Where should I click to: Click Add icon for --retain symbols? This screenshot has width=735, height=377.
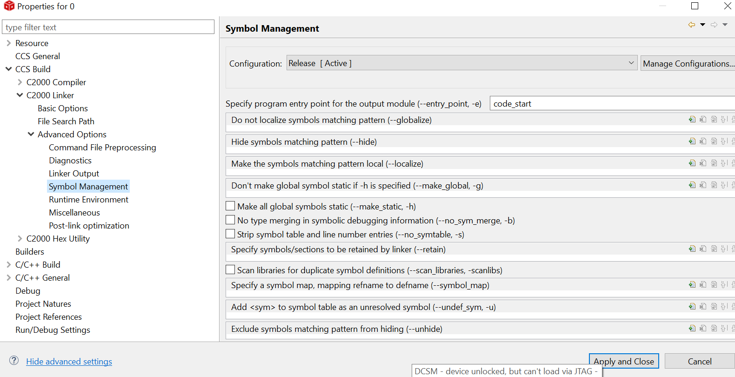(x=692, y=249)
